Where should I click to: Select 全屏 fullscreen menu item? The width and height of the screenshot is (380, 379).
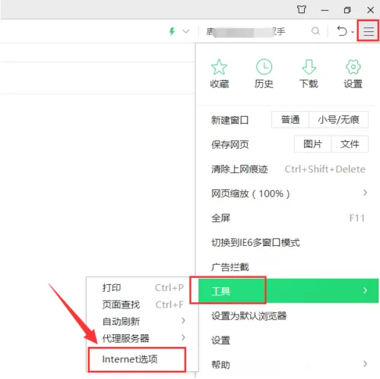pos(288,218)
